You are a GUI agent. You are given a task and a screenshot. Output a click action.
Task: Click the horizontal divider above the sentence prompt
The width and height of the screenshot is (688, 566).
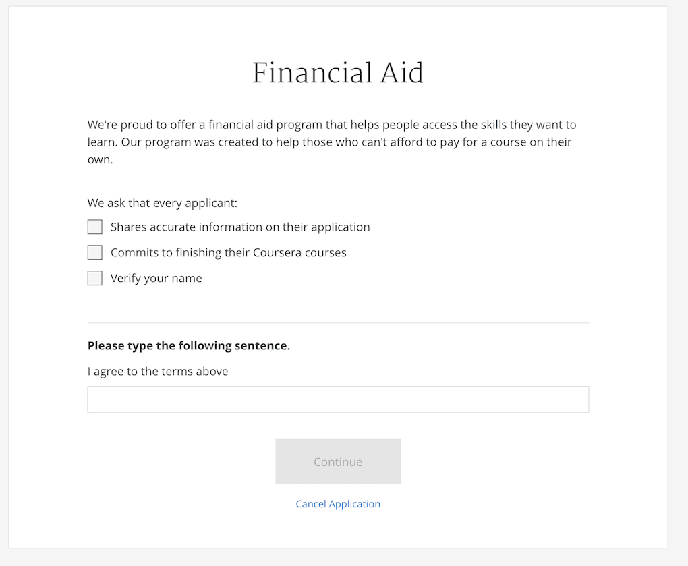pyautogui.click(x=338, y=323)
